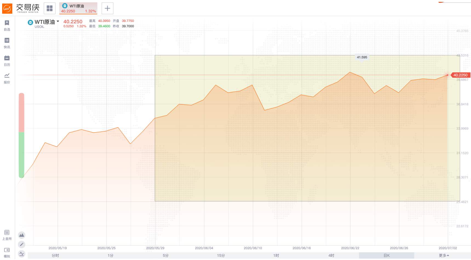Click the 2020/05/29 date label
Image resolution: width=471 pixels, height=260 pixels.
(x=155, y=248)
